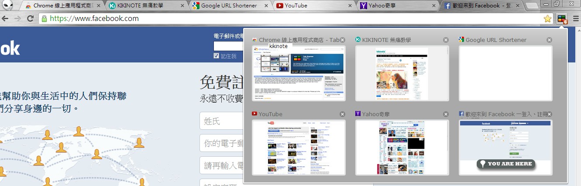Open the Tab Expose extension icon
The width and height of the screenshot is (581, 186).
[x=562, y=19]
